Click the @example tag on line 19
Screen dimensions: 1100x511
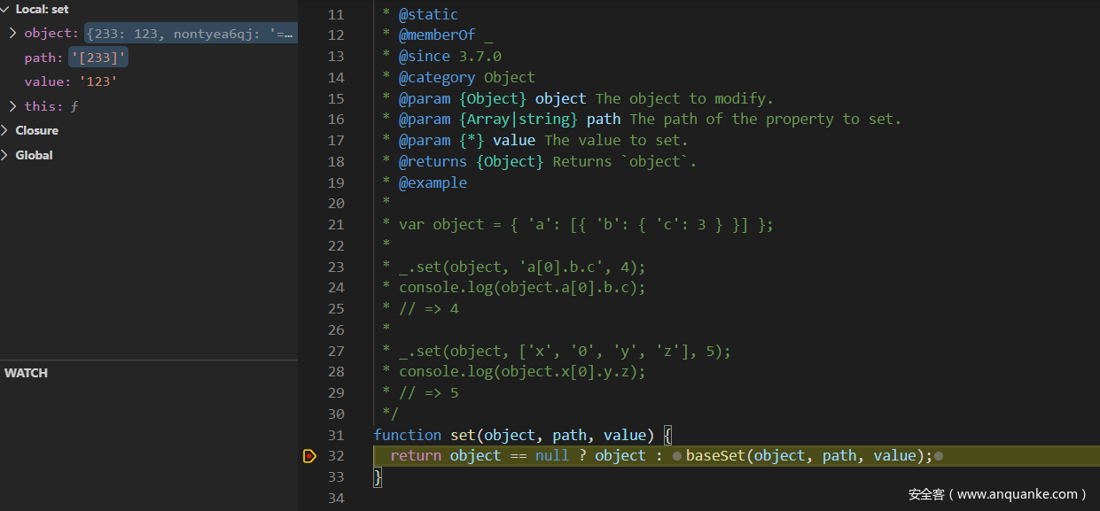(x=432, y=182)
